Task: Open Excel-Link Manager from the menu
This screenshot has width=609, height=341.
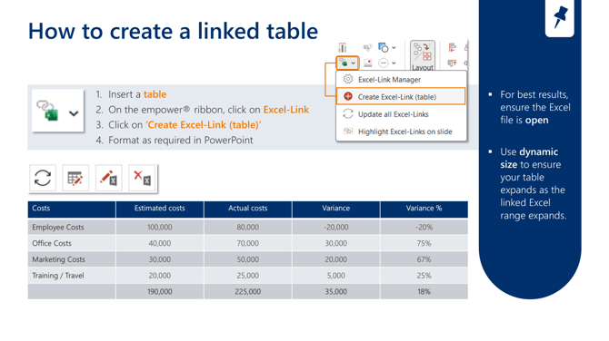Action: 401,80
